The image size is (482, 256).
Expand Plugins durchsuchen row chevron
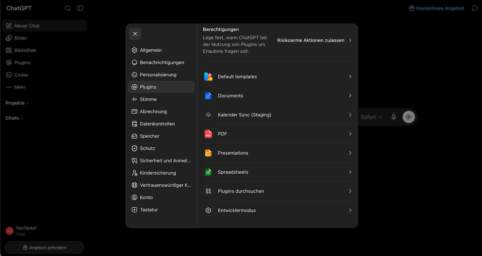[350, 191]
